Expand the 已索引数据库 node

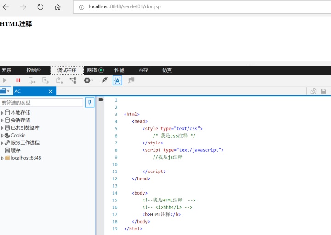click(2, 128)
